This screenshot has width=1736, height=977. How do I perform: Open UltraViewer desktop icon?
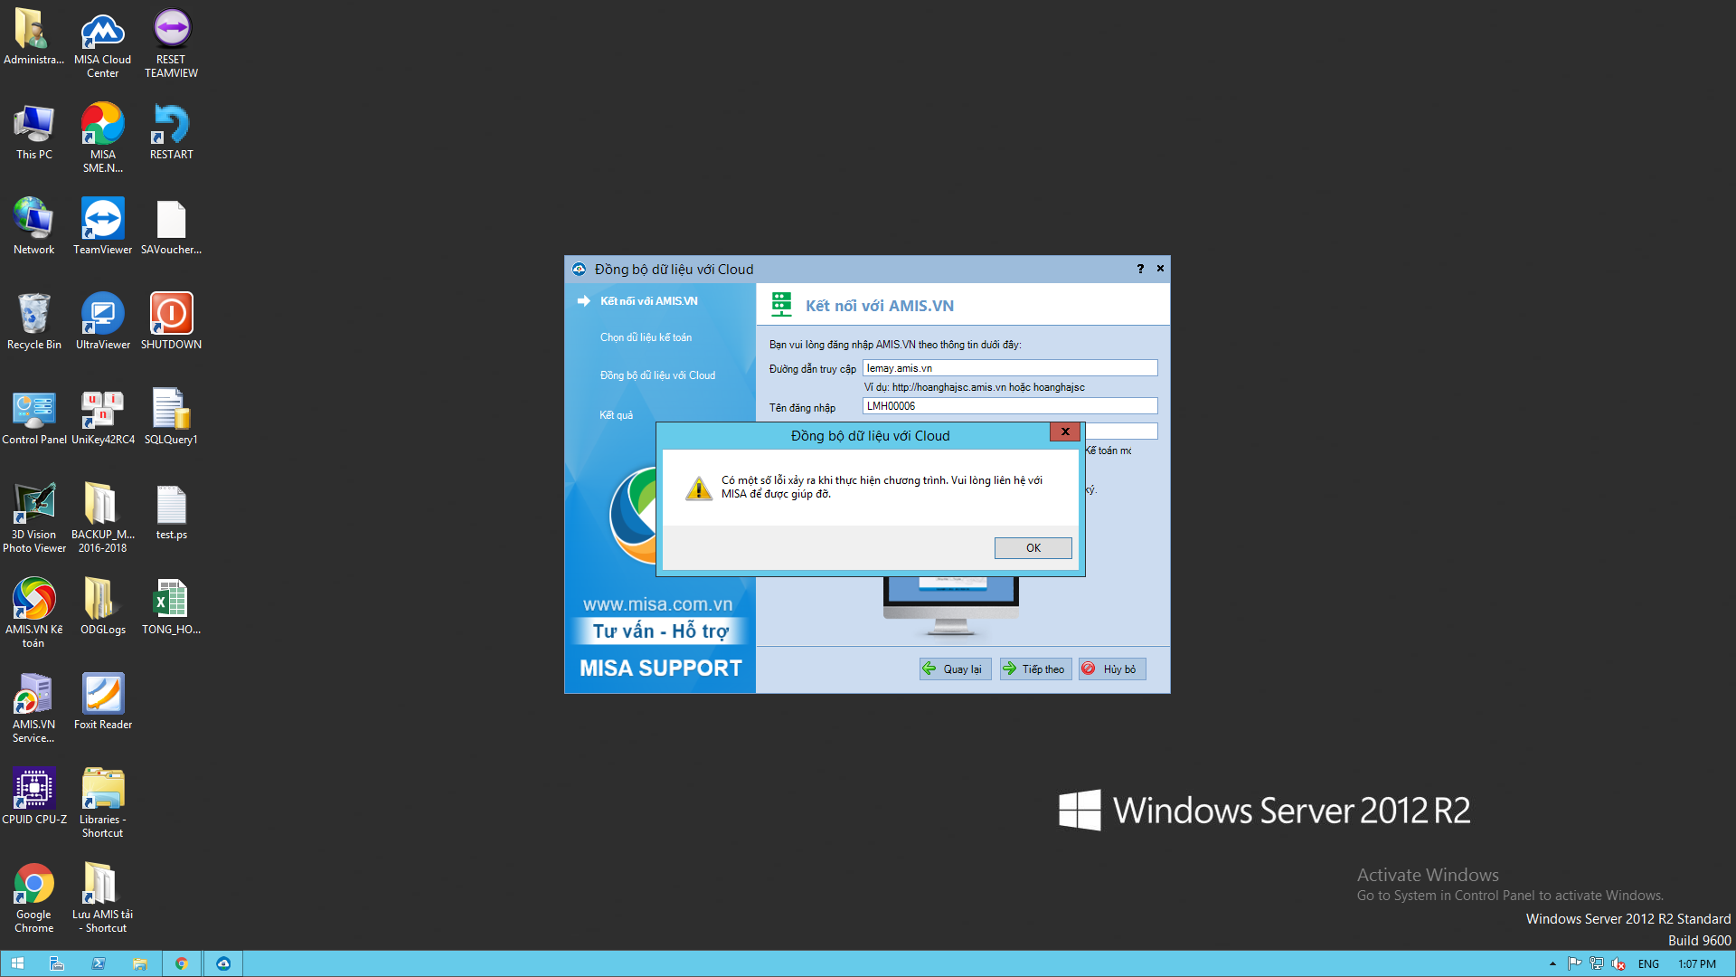102,321
